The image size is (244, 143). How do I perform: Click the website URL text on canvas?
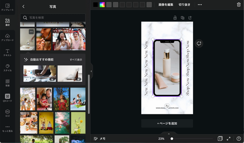(167, 108)
